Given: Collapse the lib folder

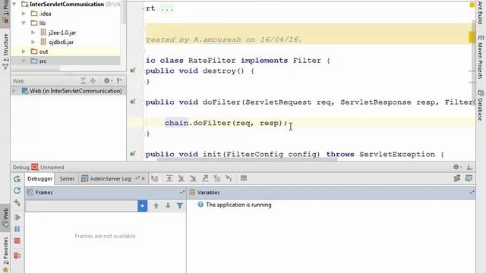Looking at the screenshot, I should coord(24,23).
